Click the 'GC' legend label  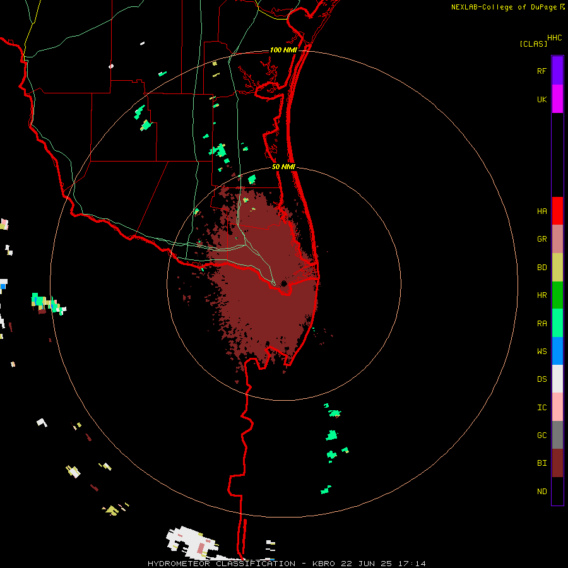542,435
